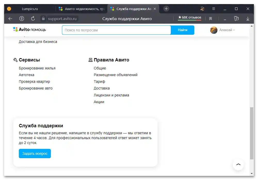
Task: Open the address bar ellipsis menu
Action: 225,19
